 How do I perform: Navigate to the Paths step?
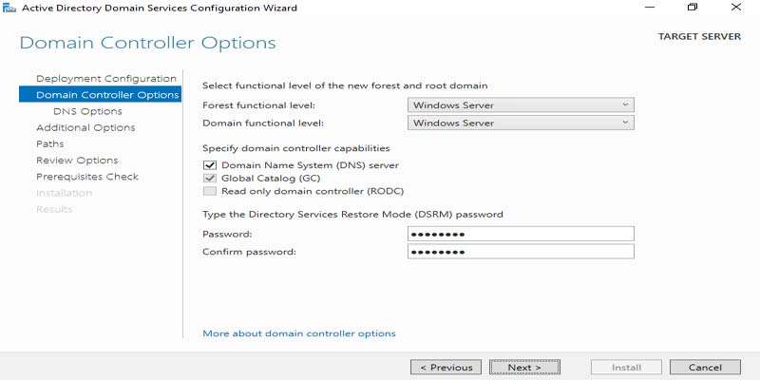click(x=49, y=143)
